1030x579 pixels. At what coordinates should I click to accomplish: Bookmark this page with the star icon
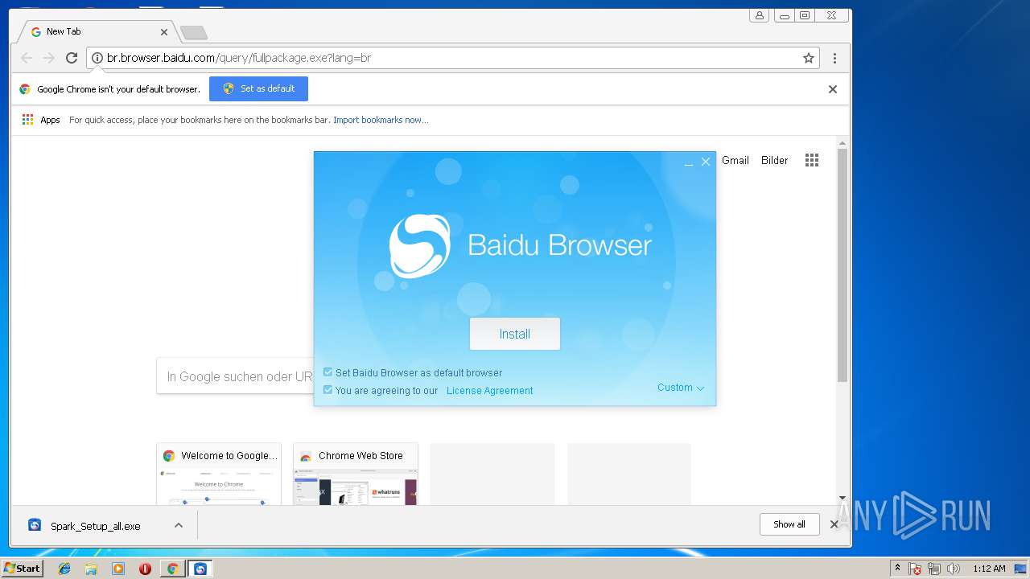click(x=809, y=58)
